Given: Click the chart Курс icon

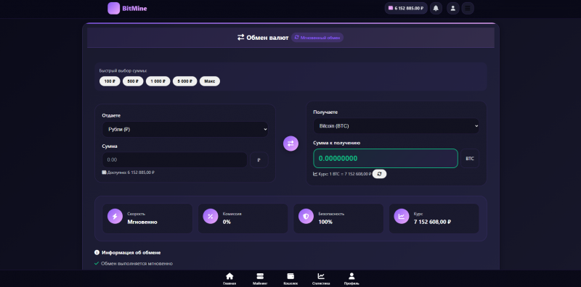Looking at the screenshot, I should tap(402, 217).
